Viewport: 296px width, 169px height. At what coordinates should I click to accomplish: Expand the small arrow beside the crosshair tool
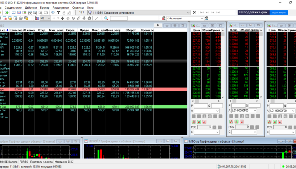tap(58, 18)
